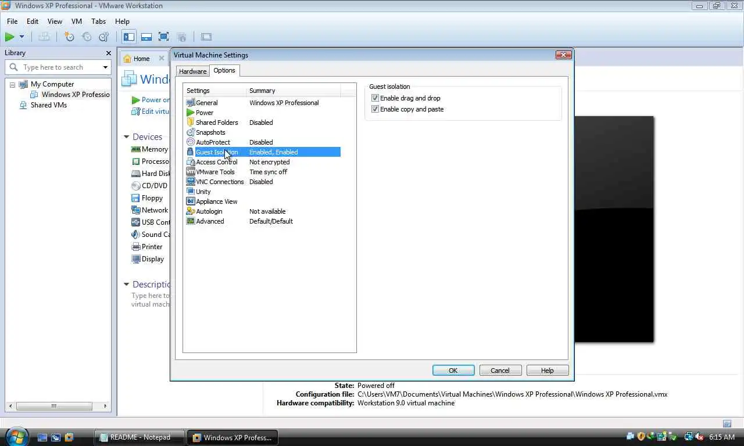Switch to README - Notepad in taskbar
Image resolution: width=744 pixels, height=446 pixels.
(x=139, y=437)
